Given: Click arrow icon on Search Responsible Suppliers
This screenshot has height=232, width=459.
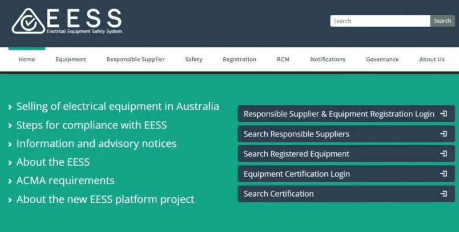Looking at the screenshot, I should point(444,134).
